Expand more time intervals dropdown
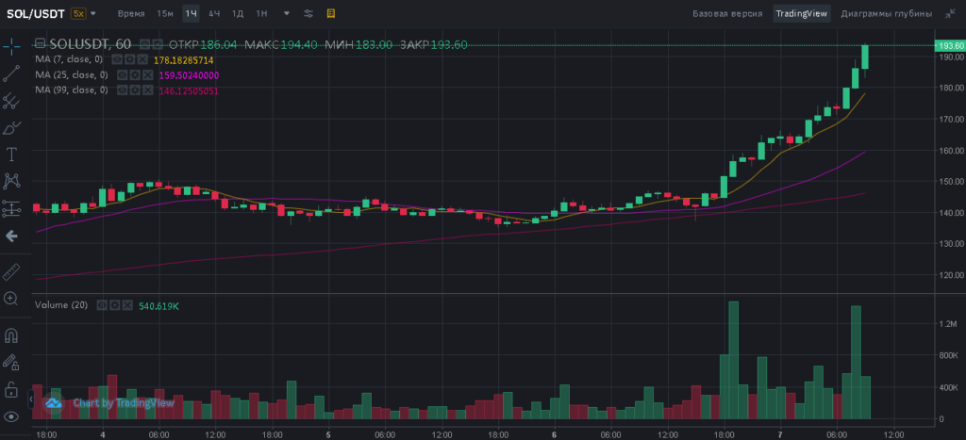This screenshot has height=440, width=966. click(286, 15)
